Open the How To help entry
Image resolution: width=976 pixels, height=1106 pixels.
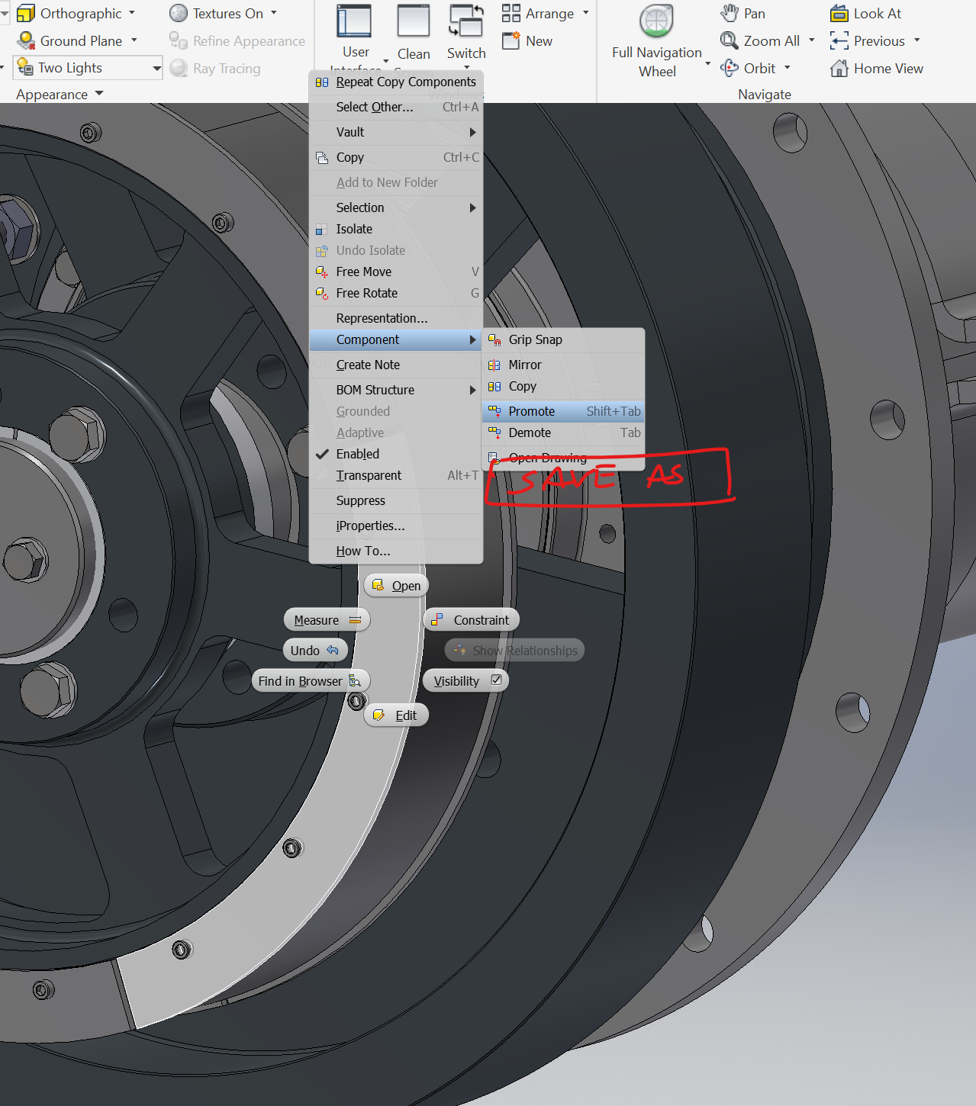tap(396, 551)
